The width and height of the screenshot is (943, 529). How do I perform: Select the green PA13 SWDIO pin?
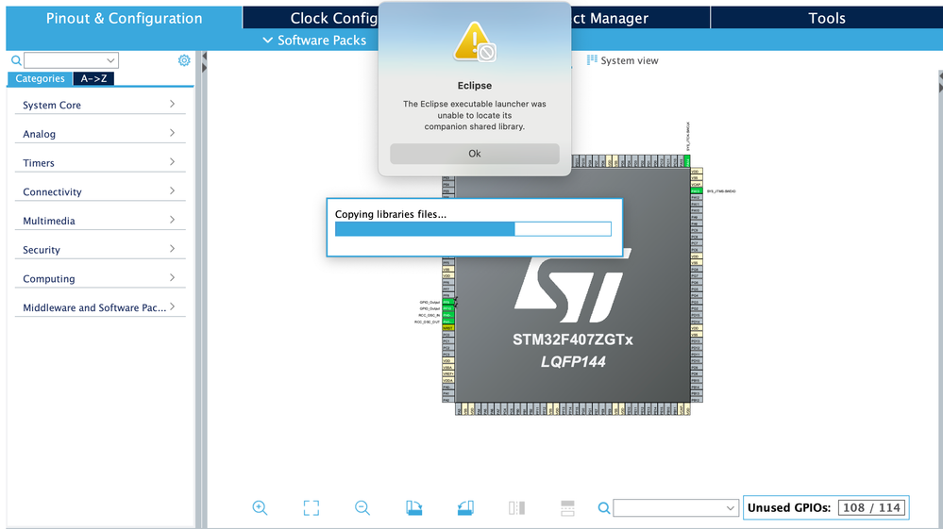696,190
